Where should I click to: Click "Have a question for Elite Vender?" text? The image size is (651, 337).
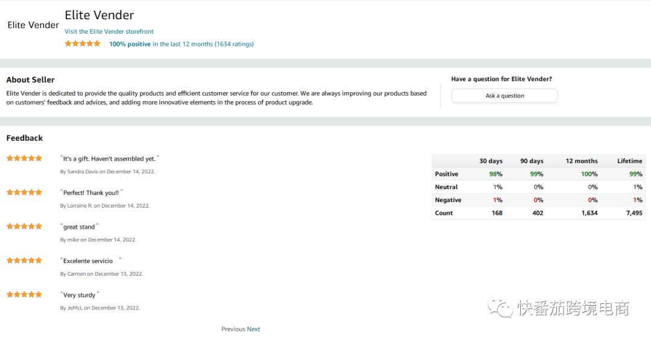pyautogui.click(x=502, y=79)
